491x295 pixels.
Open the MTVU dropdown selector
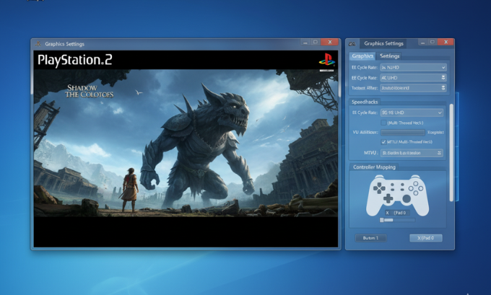coord(410,153)
